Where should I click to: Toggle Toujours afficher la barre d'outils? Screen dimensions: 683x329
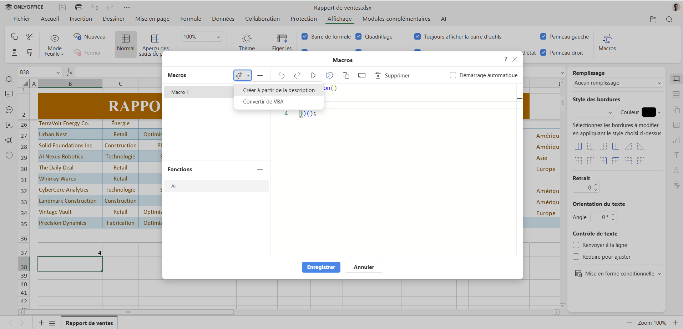pyautogui.click(x=418, y=36)
